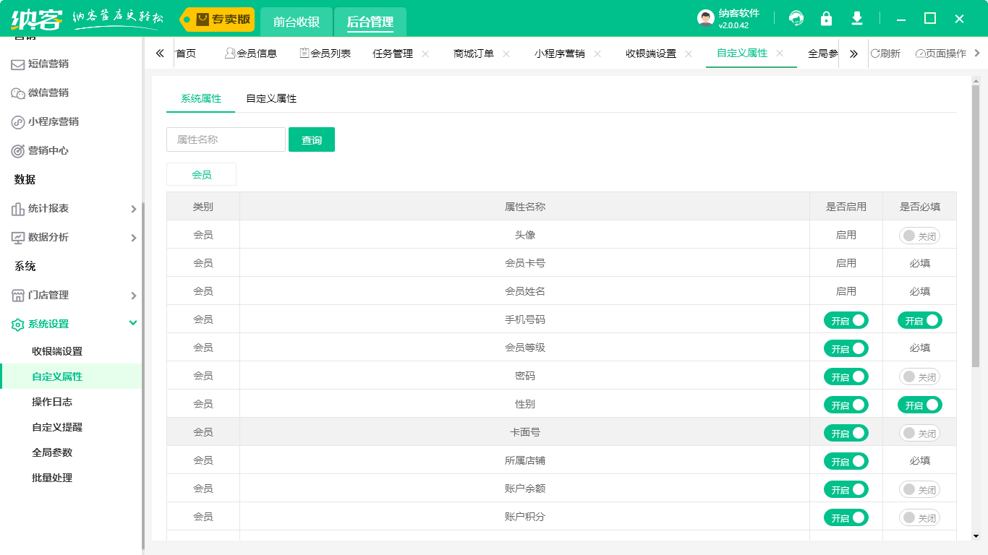Open 收银端设置 in sidebar

[x=57, y=351]
